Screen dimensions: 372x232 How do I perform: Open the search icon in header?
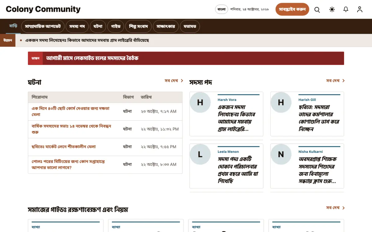(317, 10)
